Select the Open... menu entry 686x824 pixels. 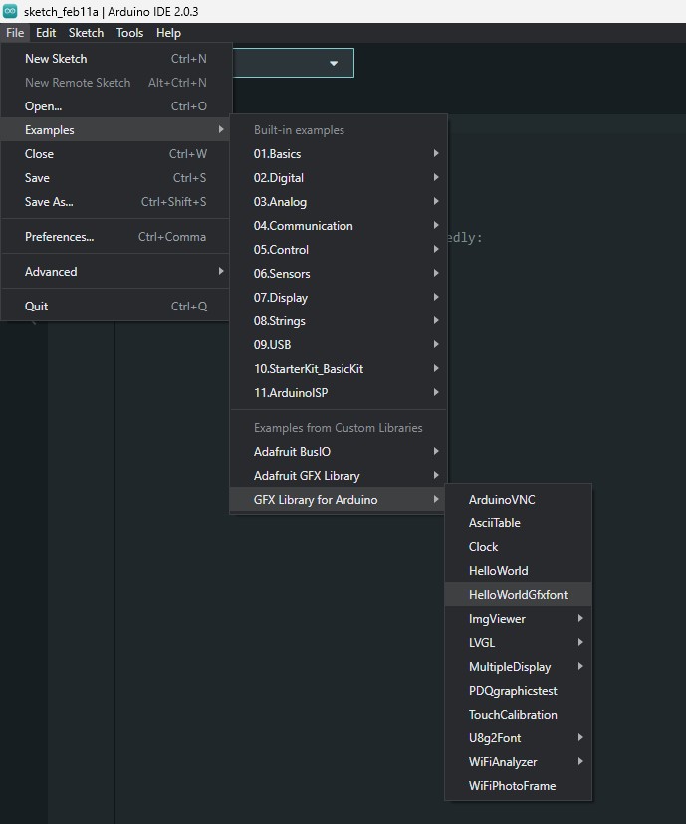[115, 106]
